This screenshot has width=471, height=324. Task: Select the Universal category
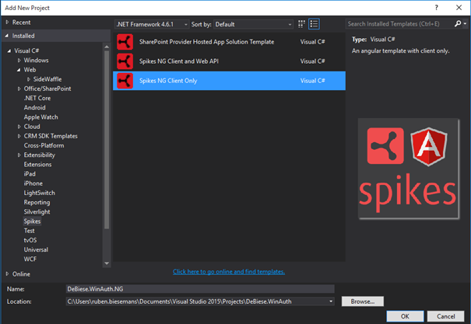36,249
